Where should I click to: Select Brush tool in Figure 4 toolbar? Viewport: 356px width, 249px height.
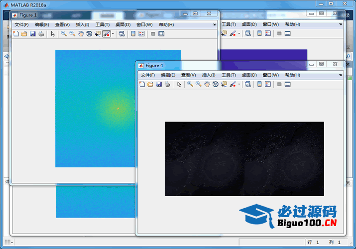point(233,84)
